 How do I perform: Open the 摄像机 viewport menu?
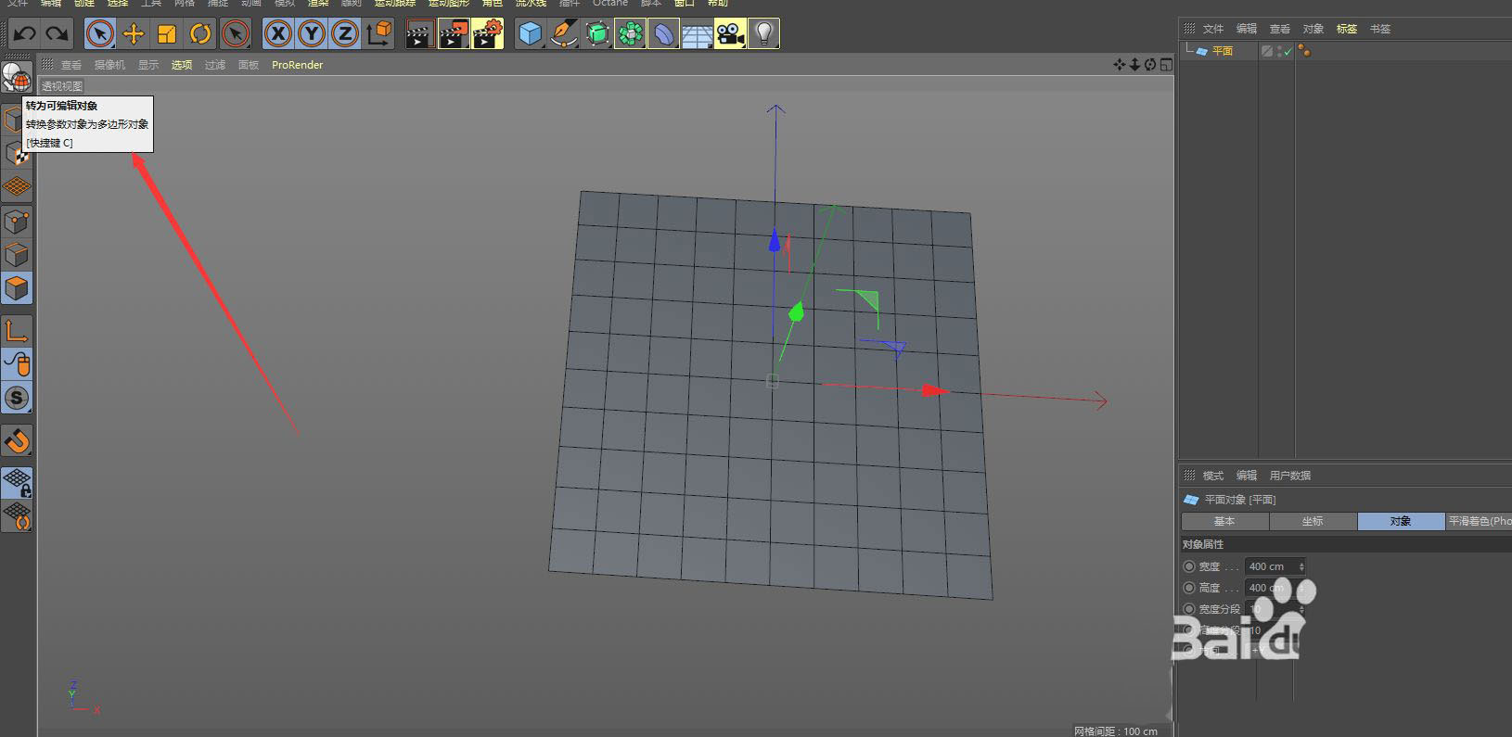pos(109,65)
